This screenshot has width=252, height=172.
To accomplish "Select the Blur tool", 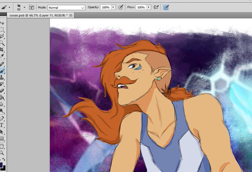I will (2, 104).
